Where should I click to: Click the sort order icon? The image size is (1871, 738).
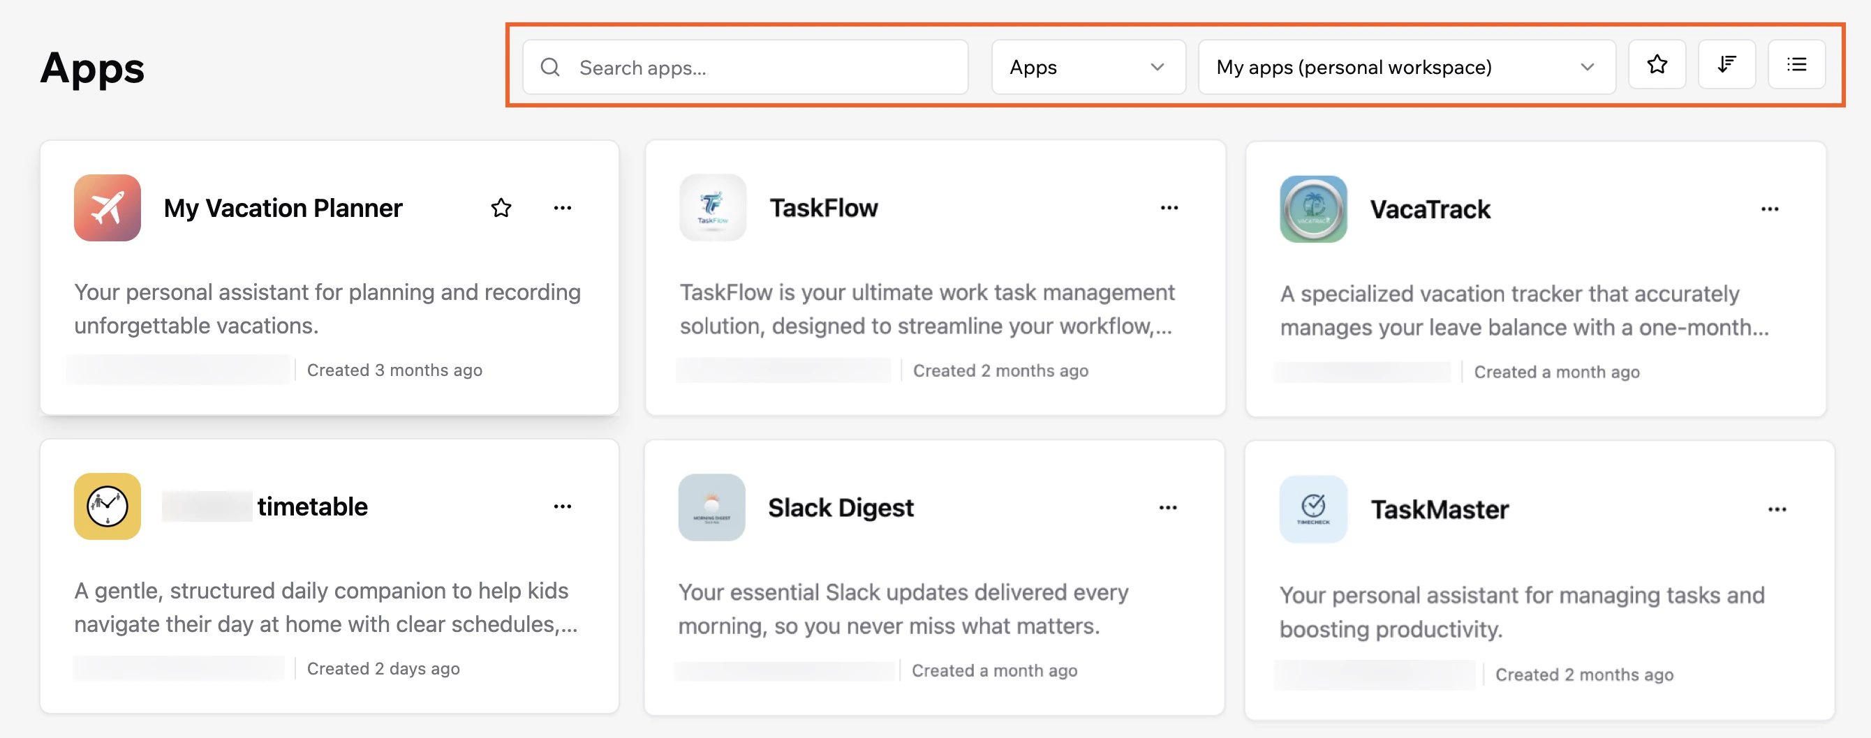[1727, 65]
